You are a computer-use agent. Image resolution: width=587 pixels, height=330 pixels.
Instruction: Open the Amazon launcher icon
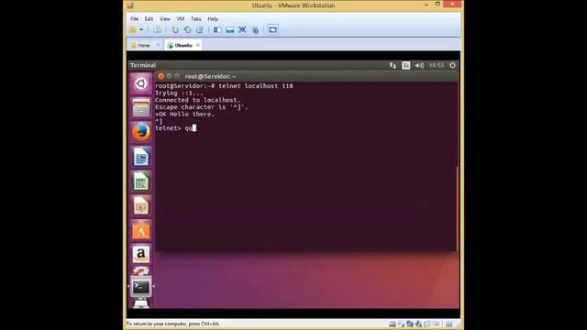tap(141, 255)
